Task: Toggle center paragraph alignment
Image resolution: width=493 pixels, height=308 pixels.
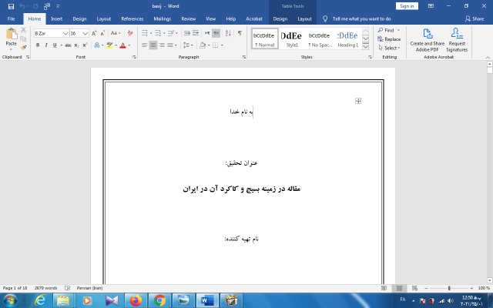Action: click(x=153, y=45)
